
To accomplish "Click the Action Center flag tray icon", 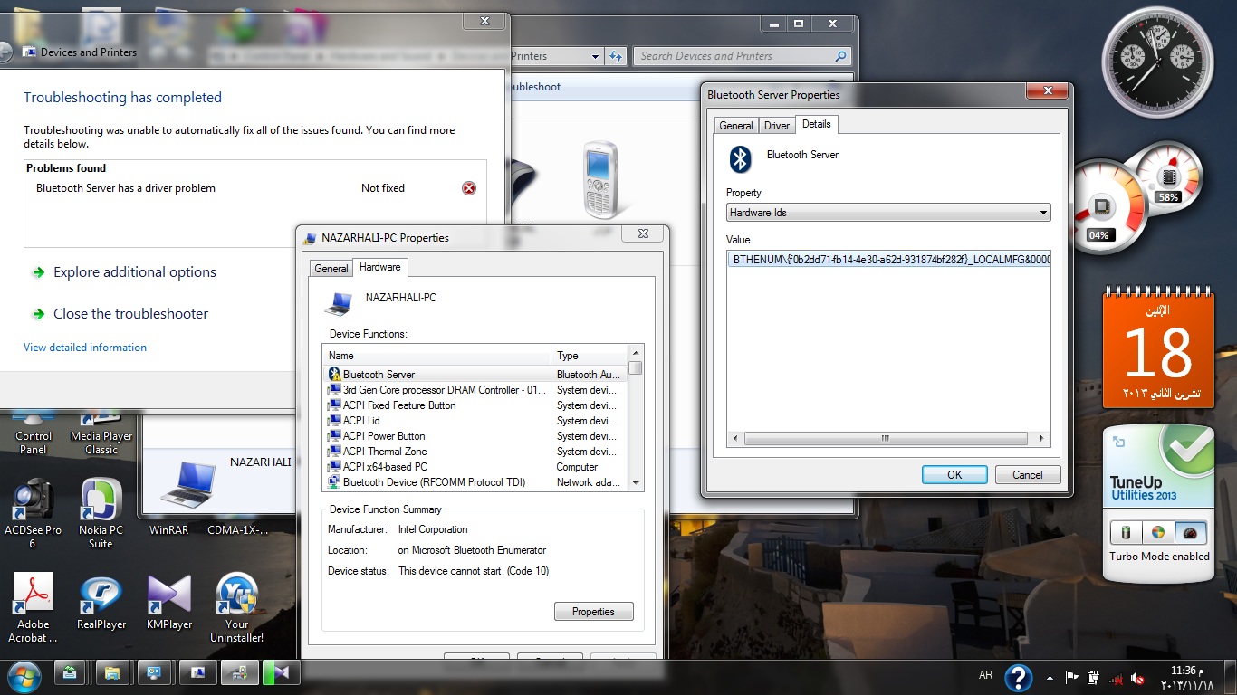I will [x=1071, y=677].
